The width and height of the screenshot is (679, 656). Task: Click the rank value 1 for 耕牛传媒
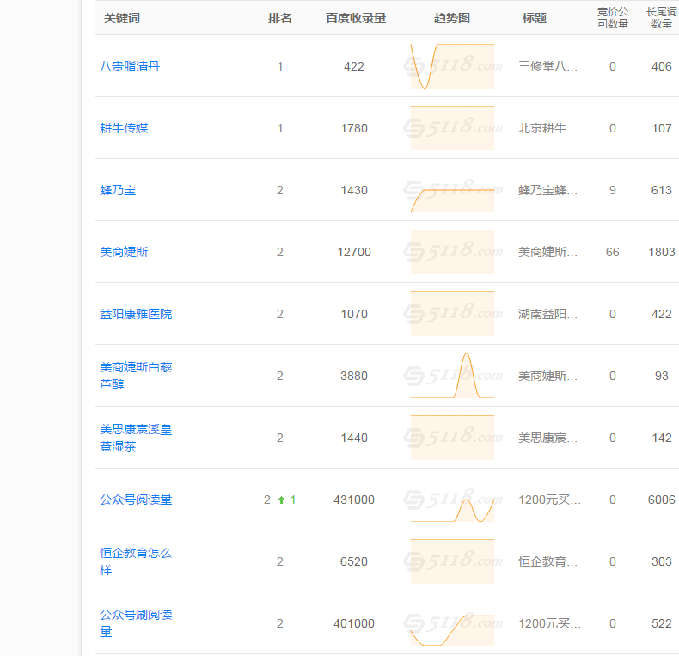(279, 128)
